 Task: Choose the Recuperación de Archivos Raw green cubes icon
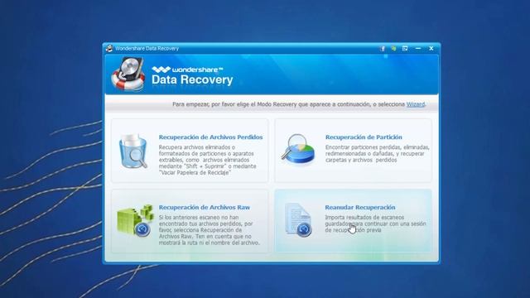point(135,220)
